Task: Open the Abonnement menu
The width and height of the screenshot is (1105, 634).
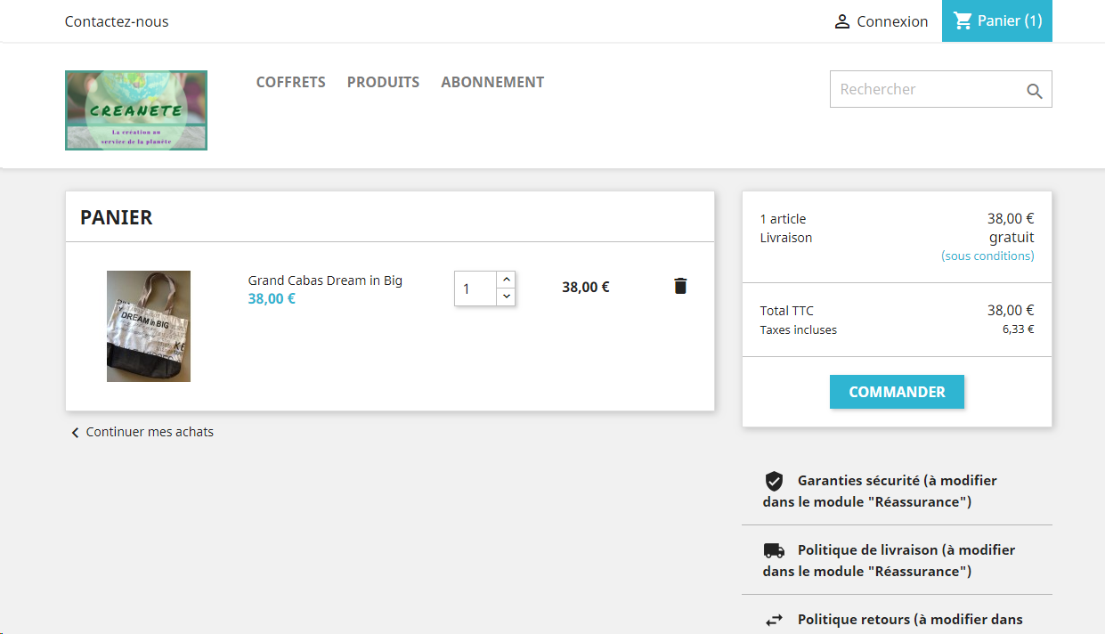Action: point(492,82)
